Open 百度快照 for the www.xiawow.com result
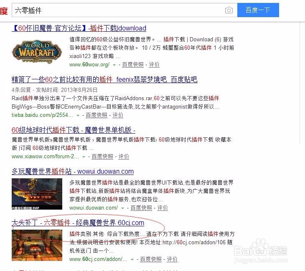The width and height of the screenshot is (305, 271). 102,157
